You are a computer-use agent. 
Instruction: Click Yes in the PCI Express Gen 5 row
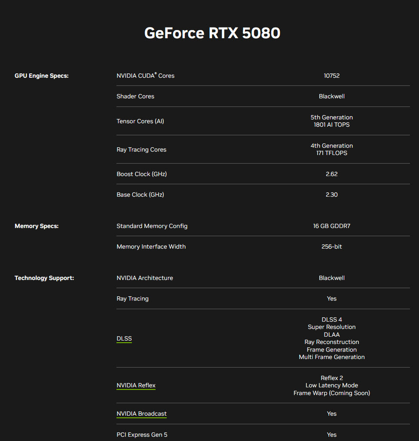331,435
